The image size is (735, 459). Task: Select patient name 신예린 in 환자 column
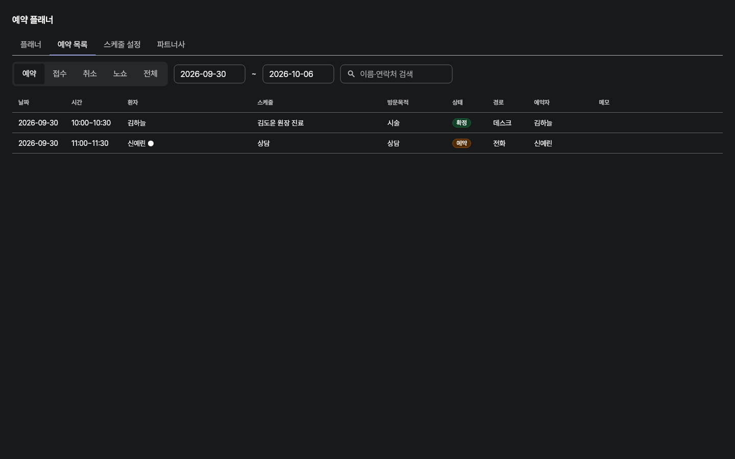[136, 143]
